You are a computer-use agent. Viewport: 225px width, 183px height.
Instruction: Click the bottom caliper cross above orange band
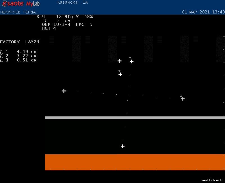tap(123, 146)
